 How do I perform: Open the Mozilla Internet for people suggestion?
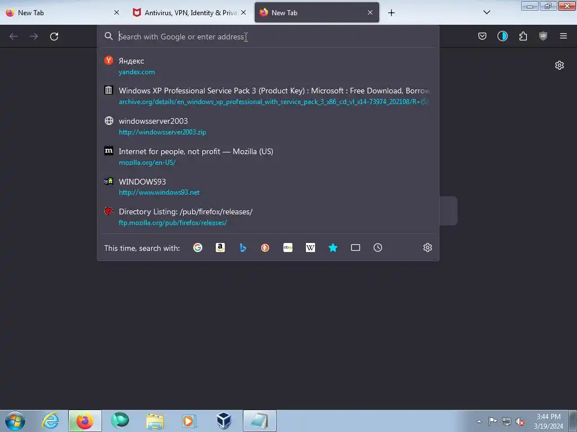click(268, 156)
